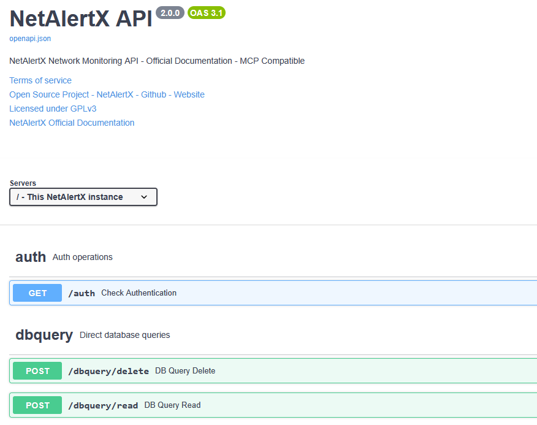Click the blue GET badge on the /auth endpoint

37,293
